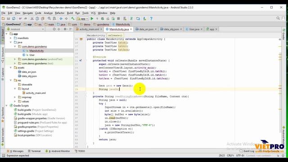Collapse the Gradle Scripts node
The height and width of the screenshot is (162, 288).
[7, 106]
